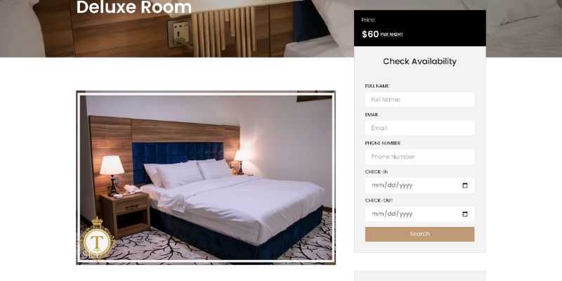The width and height of the screenshot is (562, 281).
Task: Open the Check-out calendar picker icon
Action: click(465, 214)
